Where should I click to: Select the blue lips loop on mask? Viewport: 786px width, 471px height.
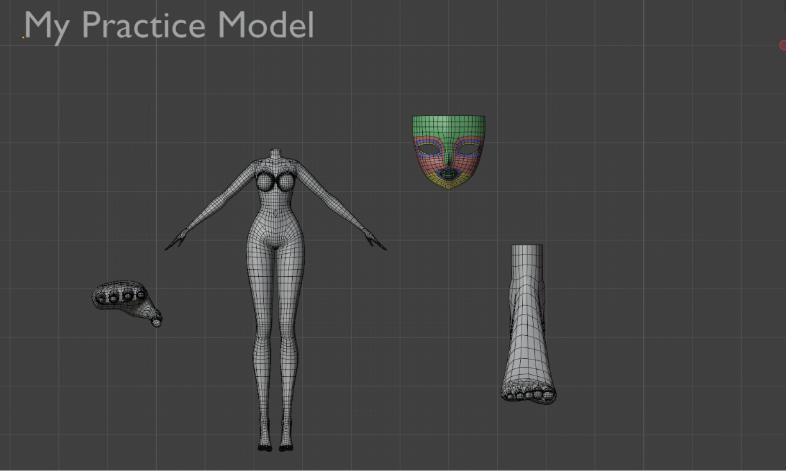[x=449, y=174]
